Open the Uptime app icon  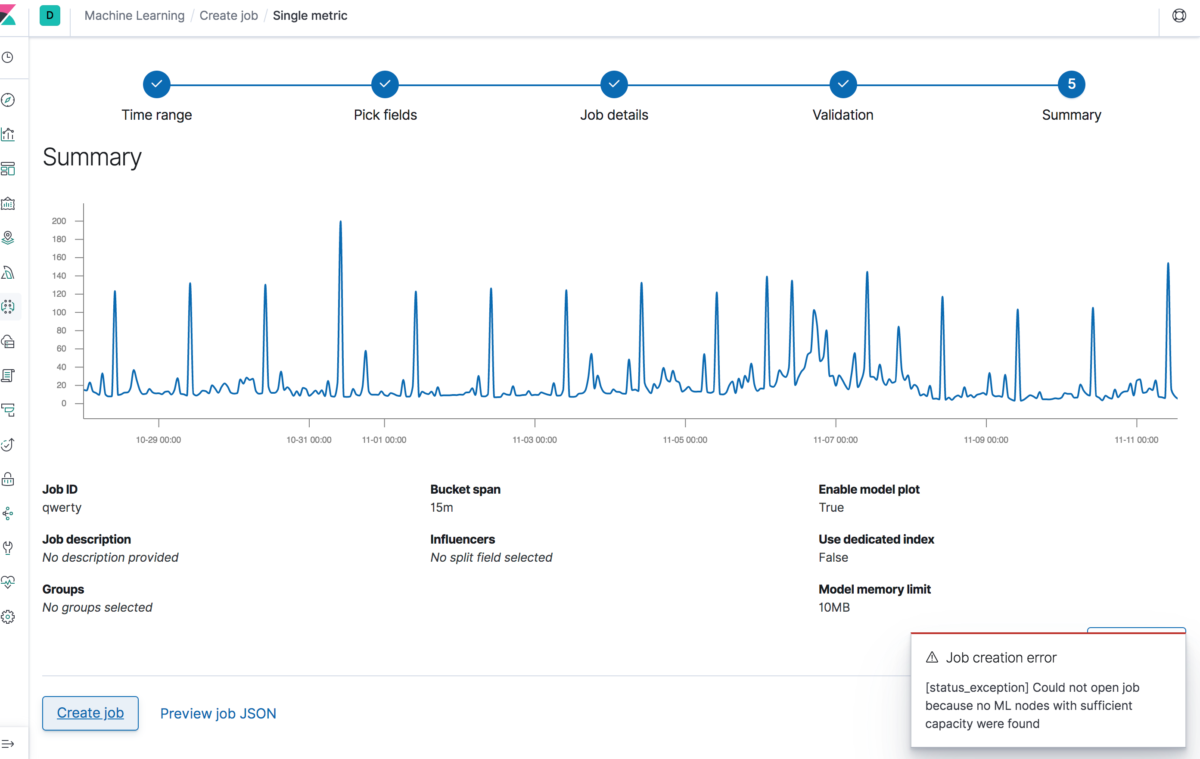[8, 445]
